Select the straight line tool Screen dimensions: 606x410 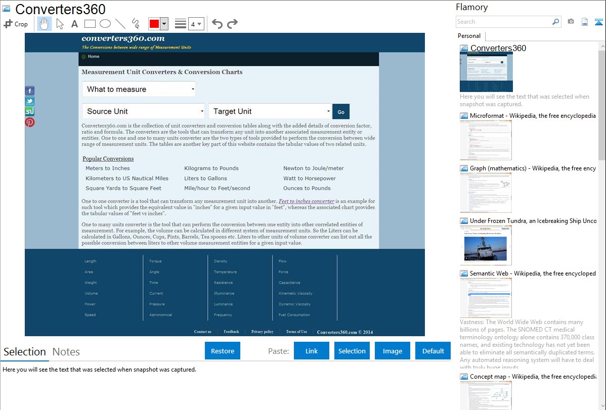click(x=120, y=24)
